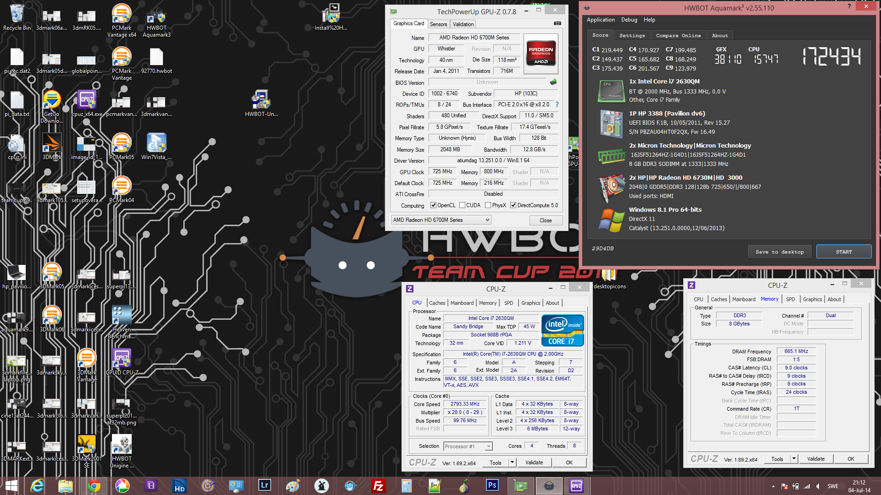Click OK in CPU-Z Memory window

pyautogui.click(x=851, y=459)
